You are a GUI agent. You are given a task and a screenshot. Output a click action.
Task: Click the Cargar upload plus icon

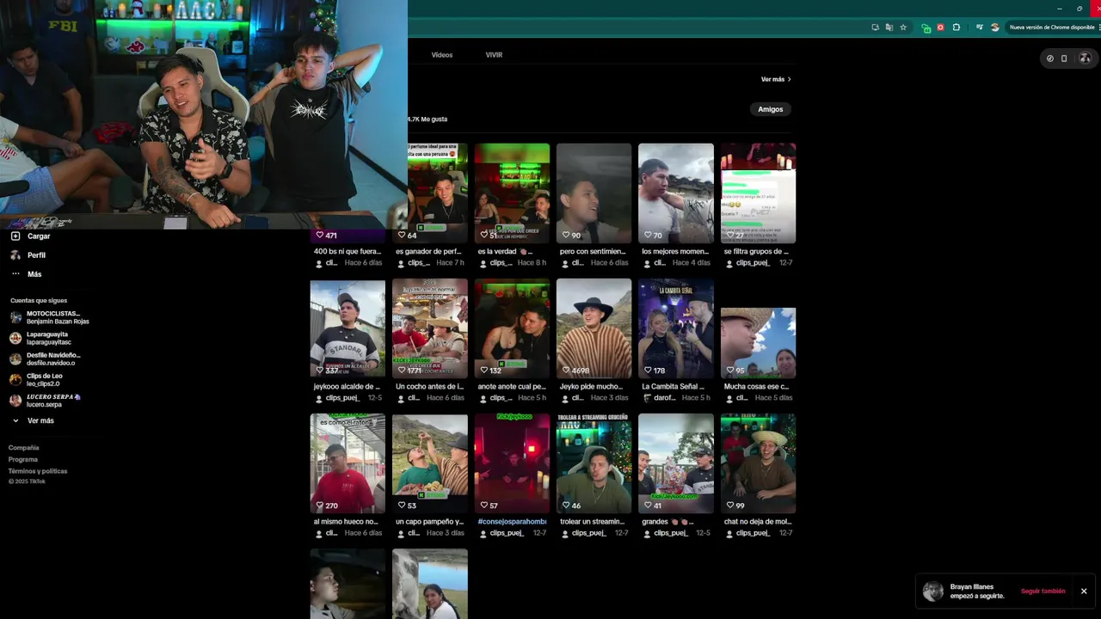click(x=15, y=236)
